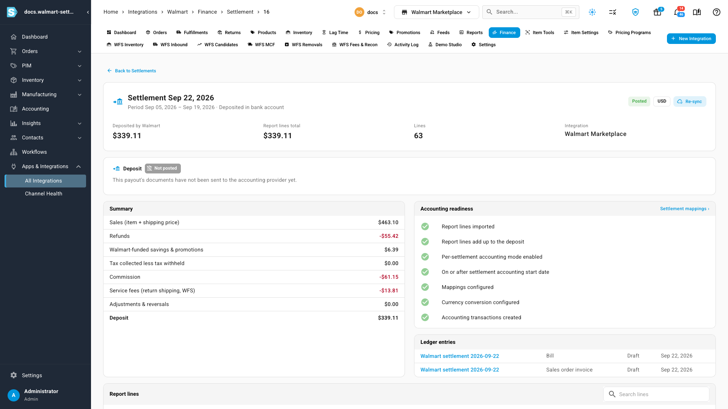Image resolution: width=728 pixels, height=409 pixels.
Task: Focus the top Search field
Action: (530, 12)
